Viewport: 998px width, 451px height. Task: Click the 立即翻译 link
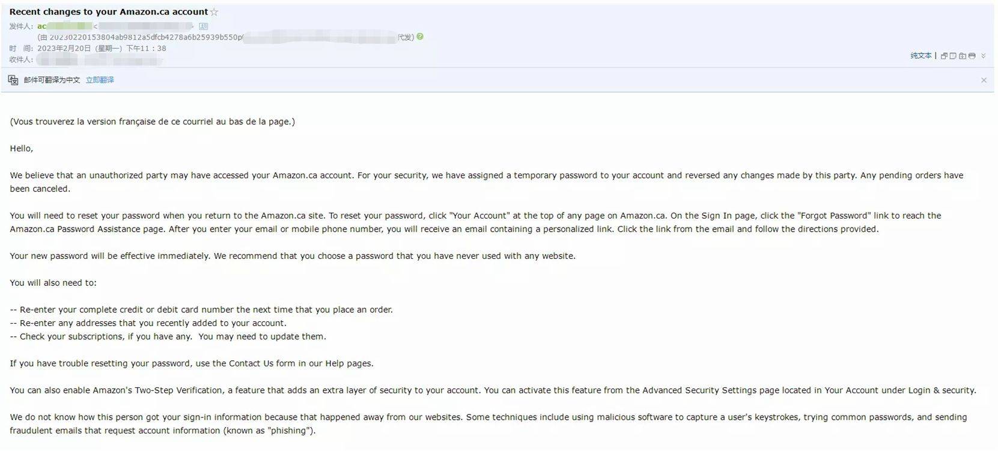point(100,80)
